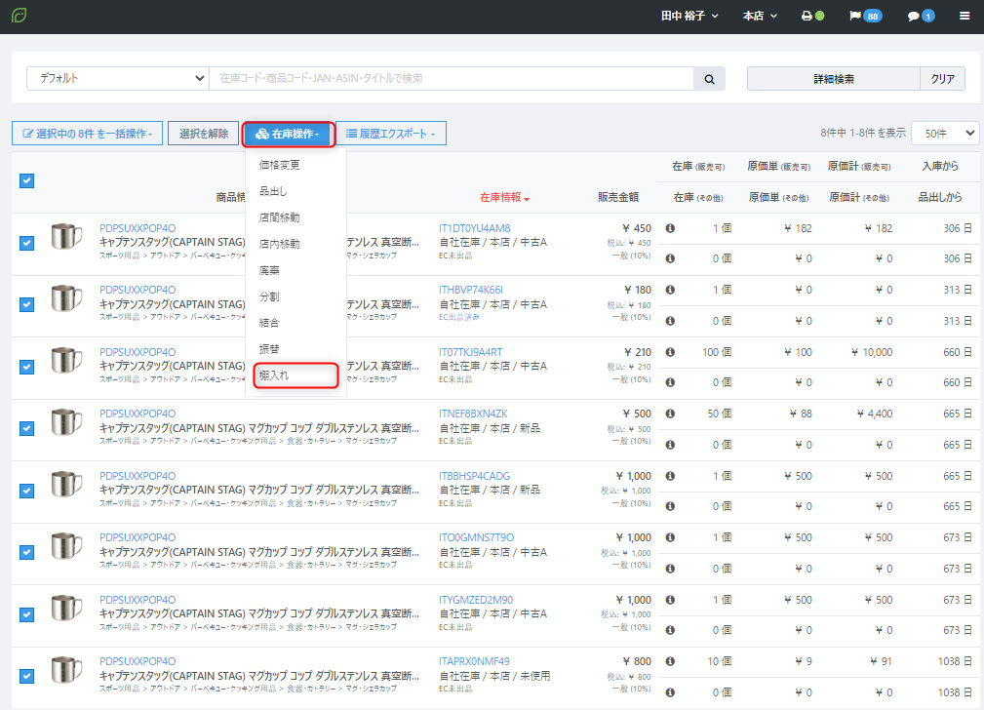Open the デフォルト search filter dropdown
The image size is (984, 710).
point(117,79)
